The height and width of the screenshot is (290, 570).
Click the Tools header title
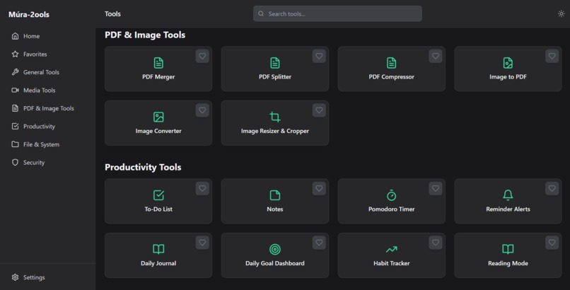pyautogui.click(x=112, y=14)
